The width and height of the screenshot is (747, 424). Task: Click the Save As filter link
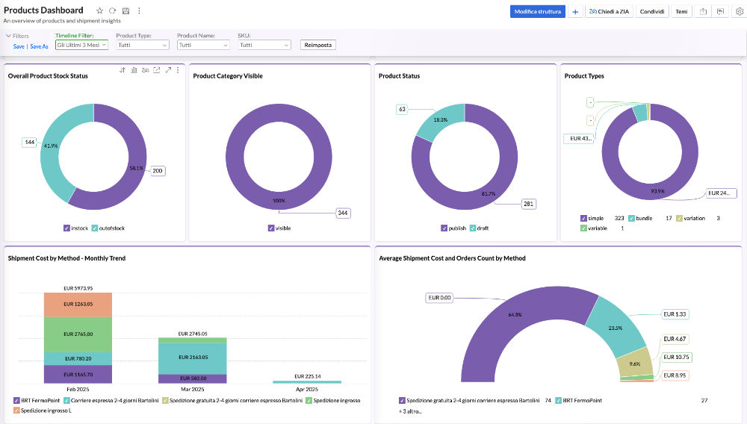39,46
